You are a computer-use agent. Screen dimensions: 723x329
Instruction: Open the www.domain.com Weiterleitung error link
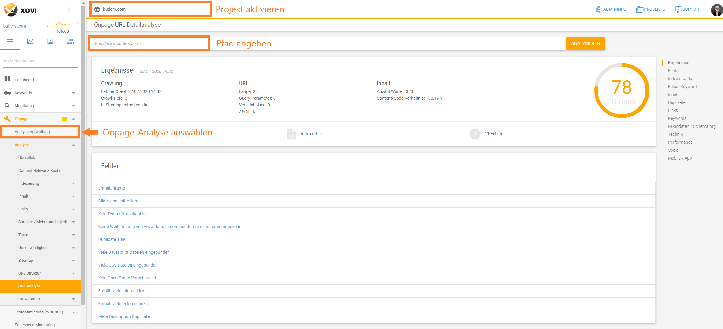coord(170,227)
